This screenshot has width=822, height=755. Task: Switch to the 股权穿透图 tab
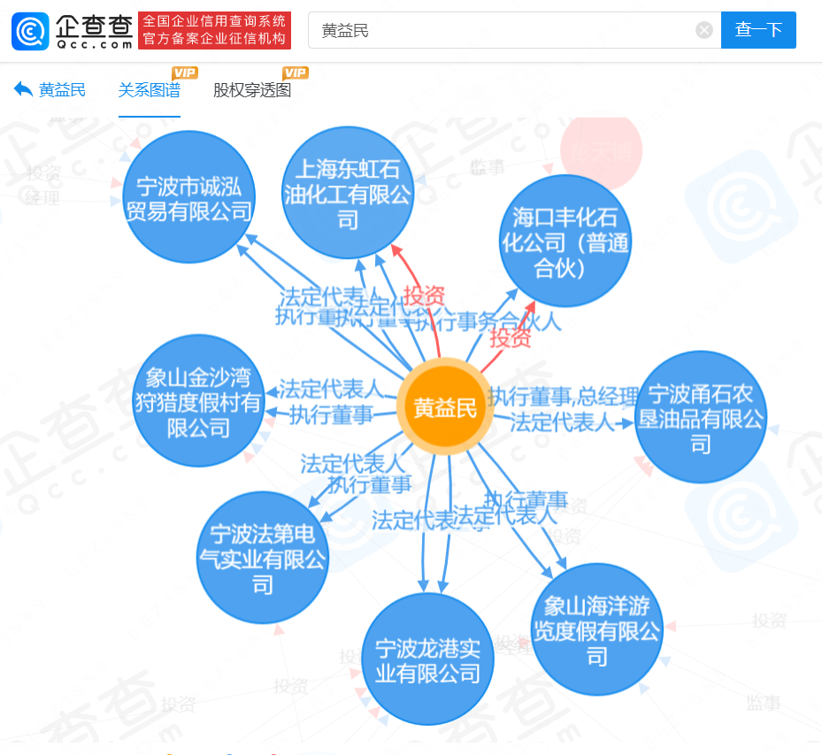pyautogui.click(x=252, y=90)
